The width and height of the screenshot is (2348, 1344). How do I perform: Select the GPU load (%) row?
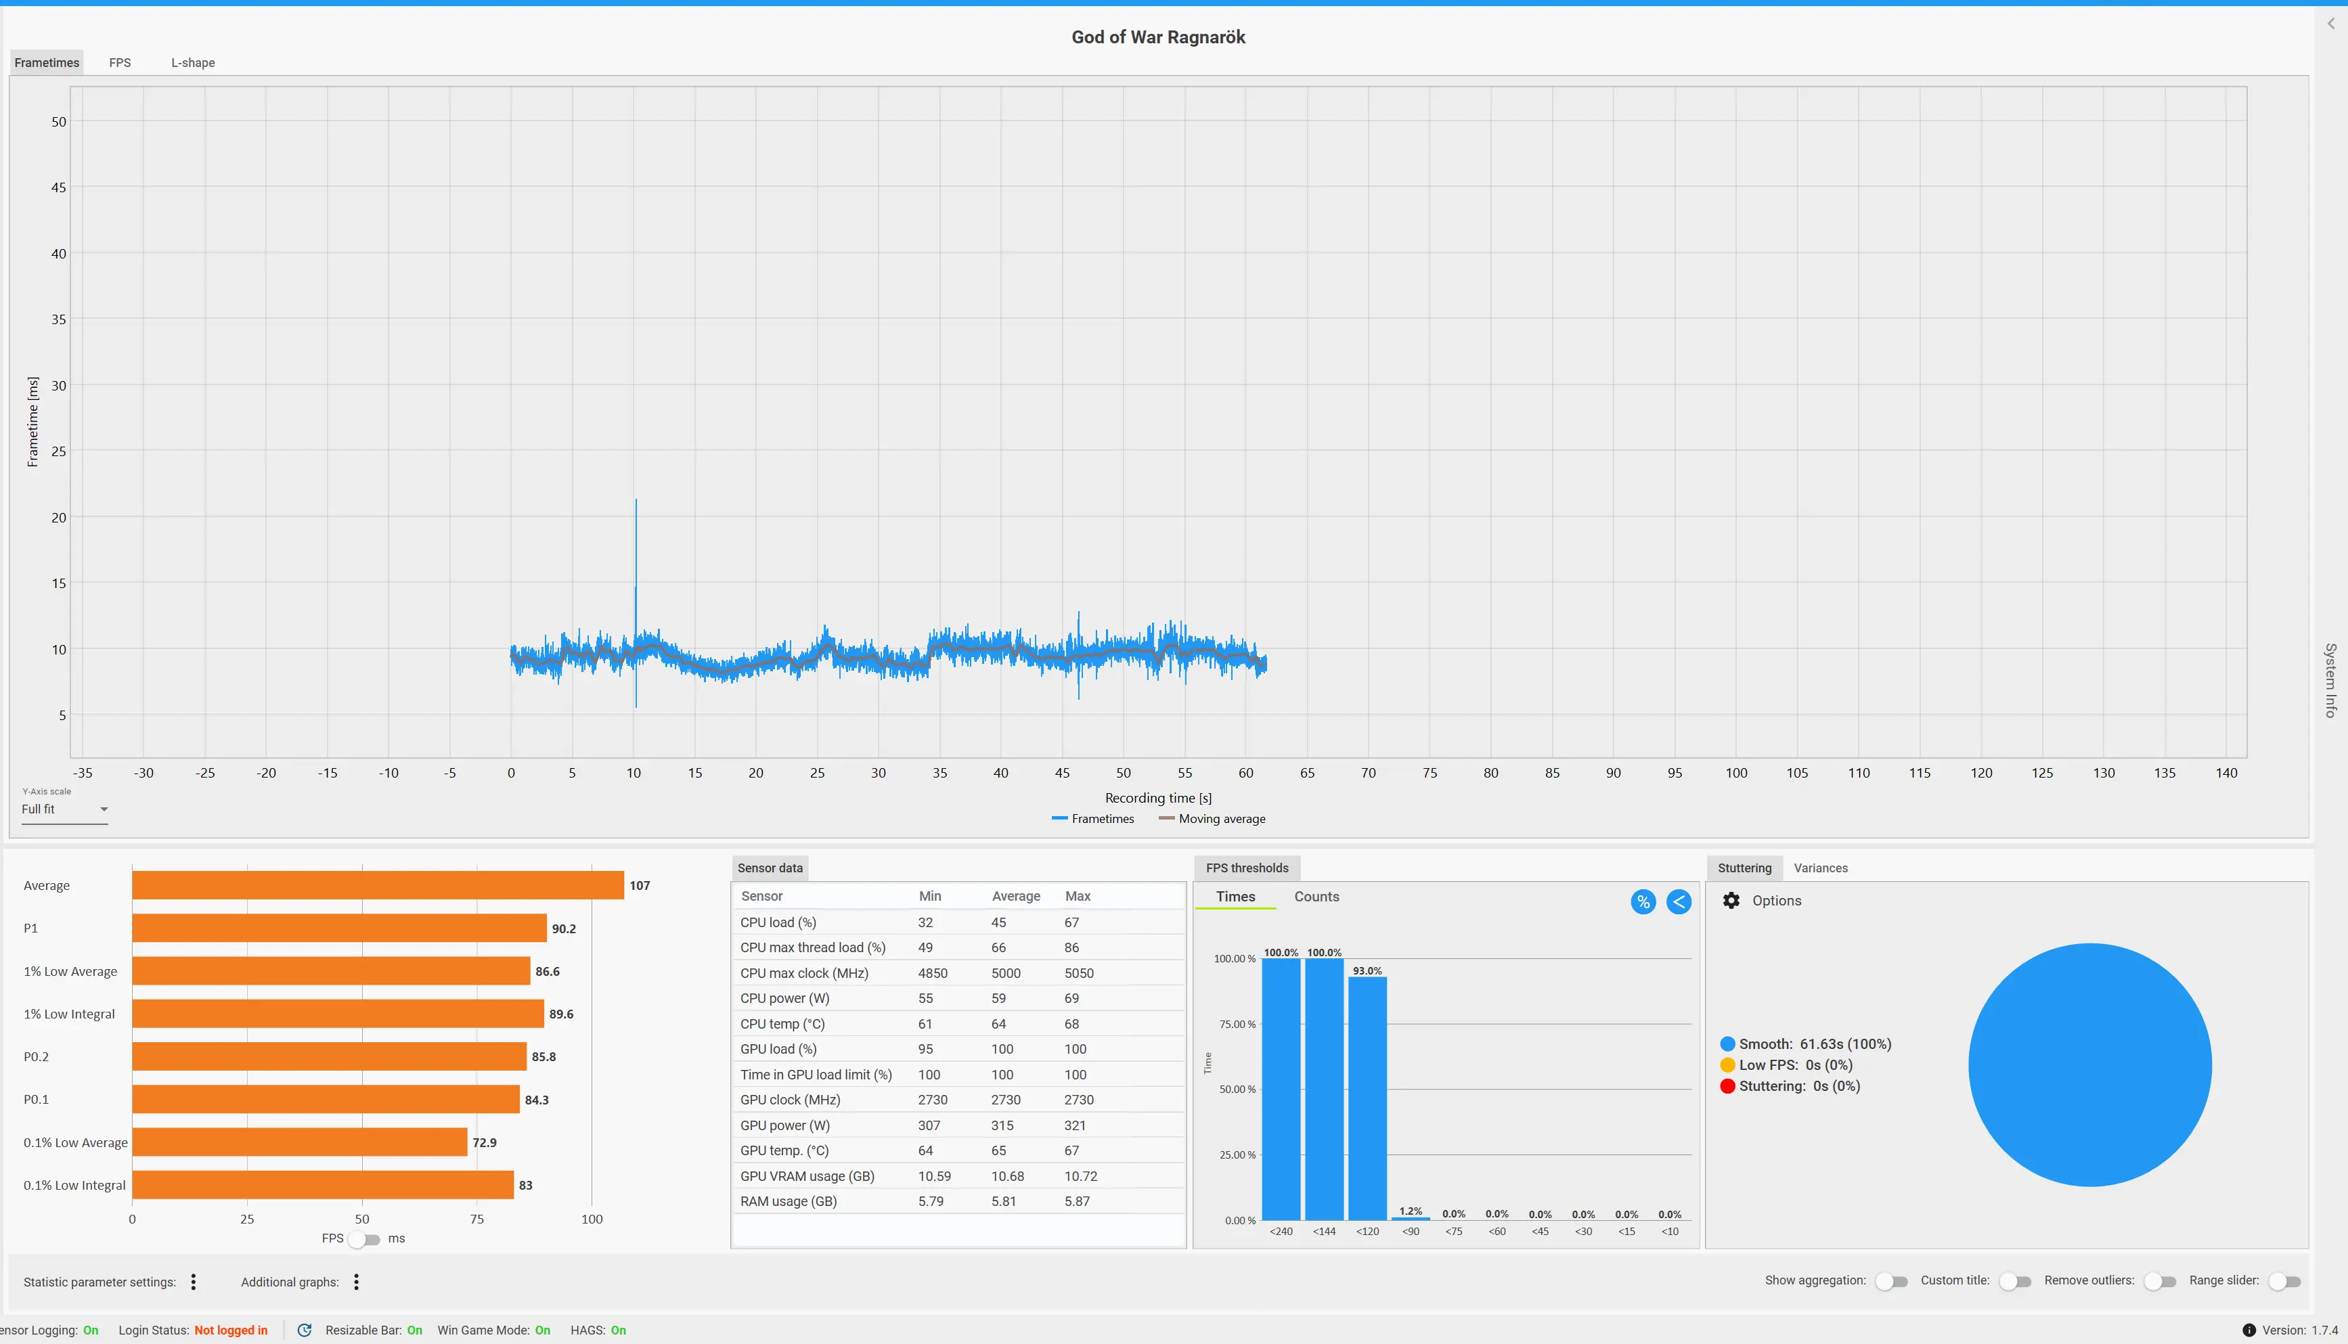click(959, 1049)
